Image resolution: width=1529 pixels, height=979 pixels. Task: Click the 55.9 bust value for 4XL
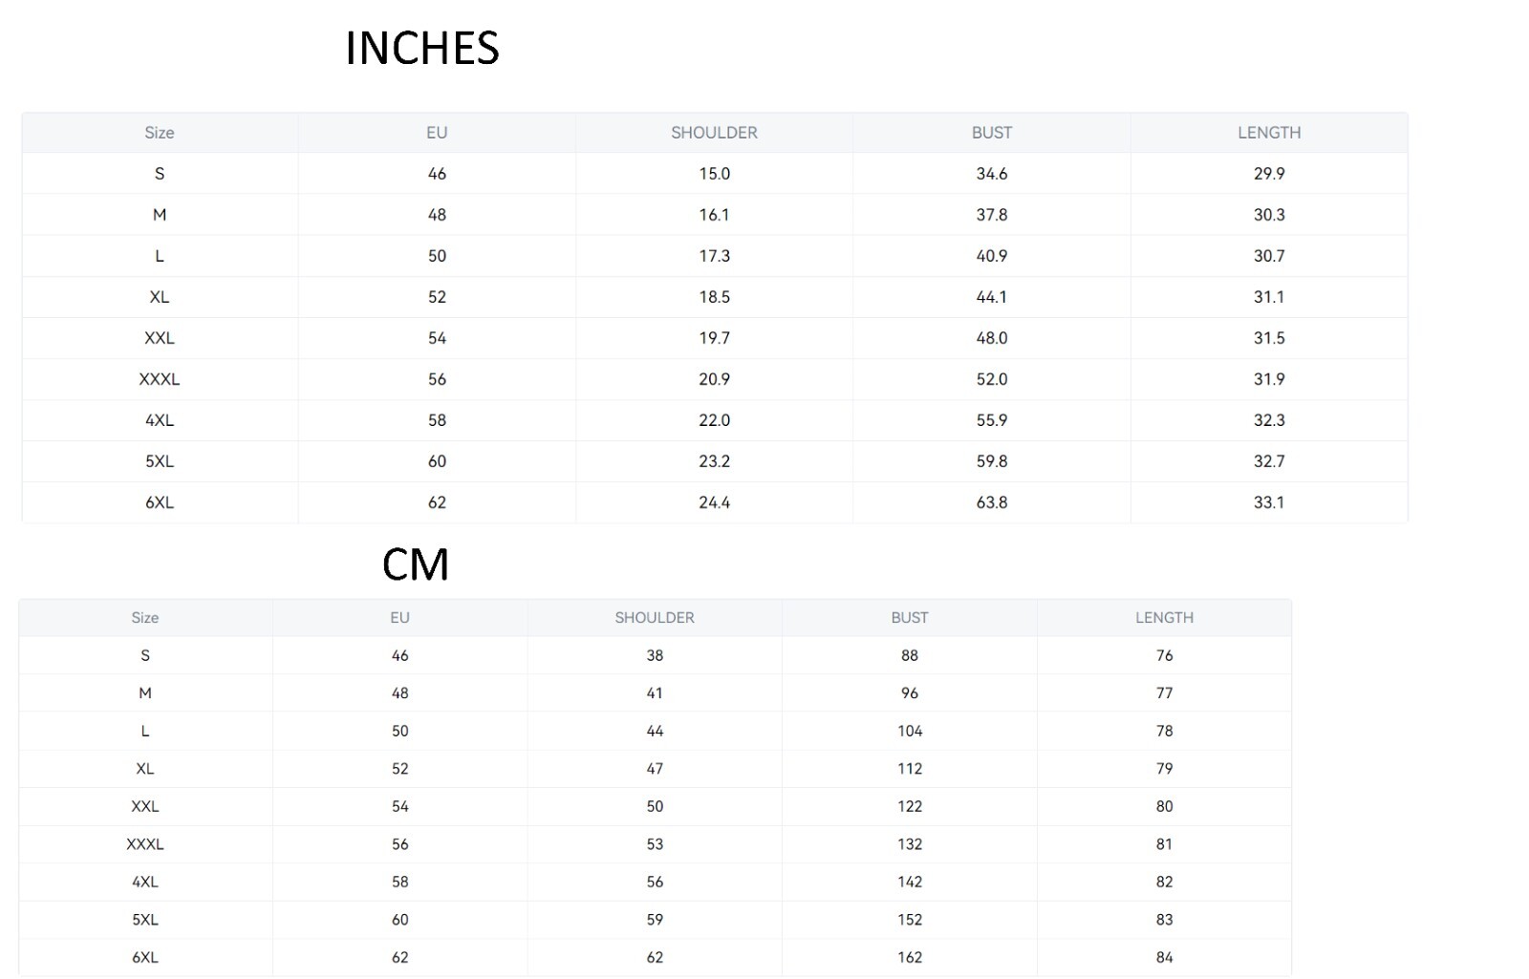click(991, 420)
